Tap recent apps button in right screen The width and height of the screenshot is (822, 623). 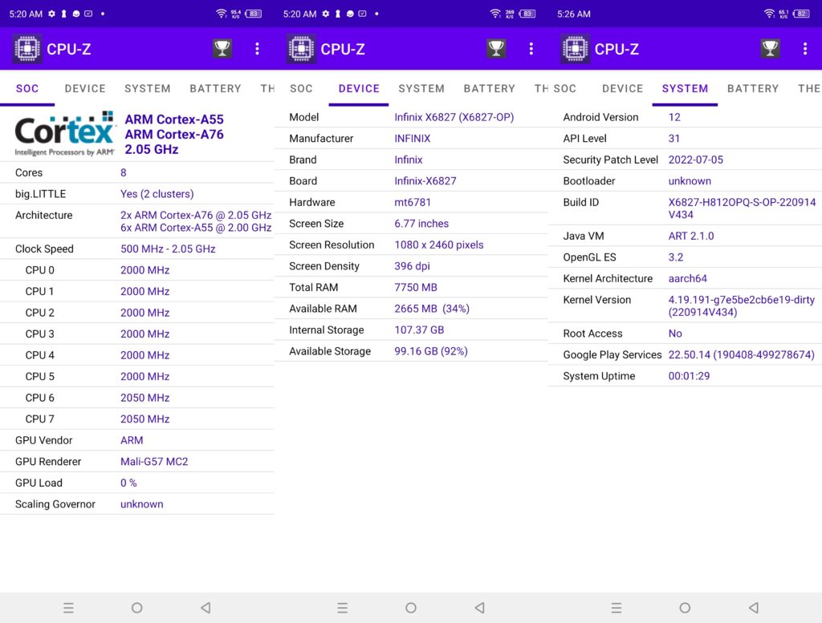616,608
